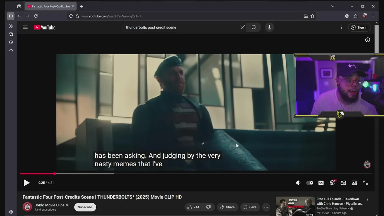Like the video with 744 likes
This screenshot has width=384, height=216.
[193, 207]
